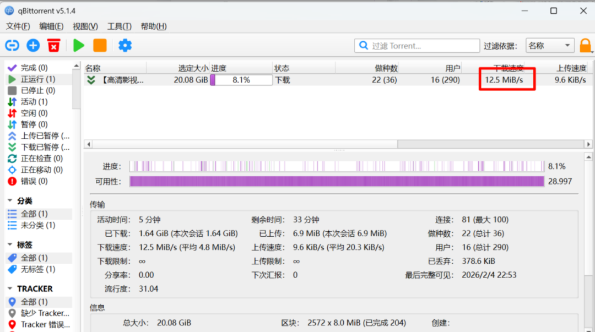Select the 已停止 (0) status filter
Viewport: 595px width, 332px height.
tap(39, 90)
